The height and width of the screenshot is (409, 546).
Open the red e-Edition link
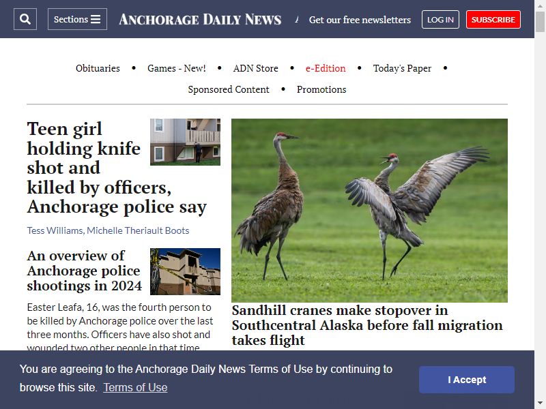click(326, 68)
